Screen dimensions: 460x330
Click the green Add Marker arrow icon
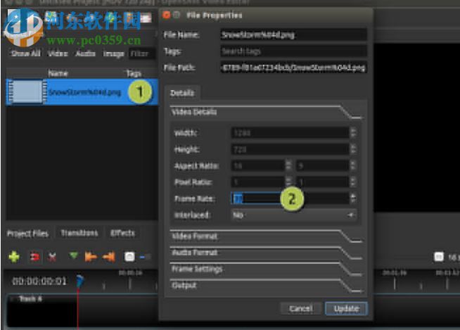(x=73, y=256)
